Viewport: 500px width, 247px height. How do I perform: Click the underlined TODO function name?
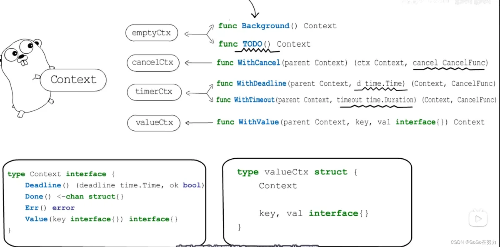pyautogui.click(x=252, y=44)
